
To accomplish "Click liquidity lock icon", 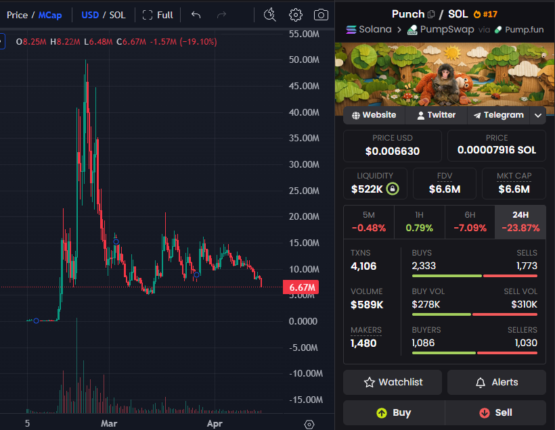I will point(393,189).
